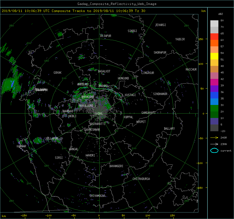Click the 'HANGAL' city label
The image size is (234, 219).
pyautogui.click(x=74, y=149)
